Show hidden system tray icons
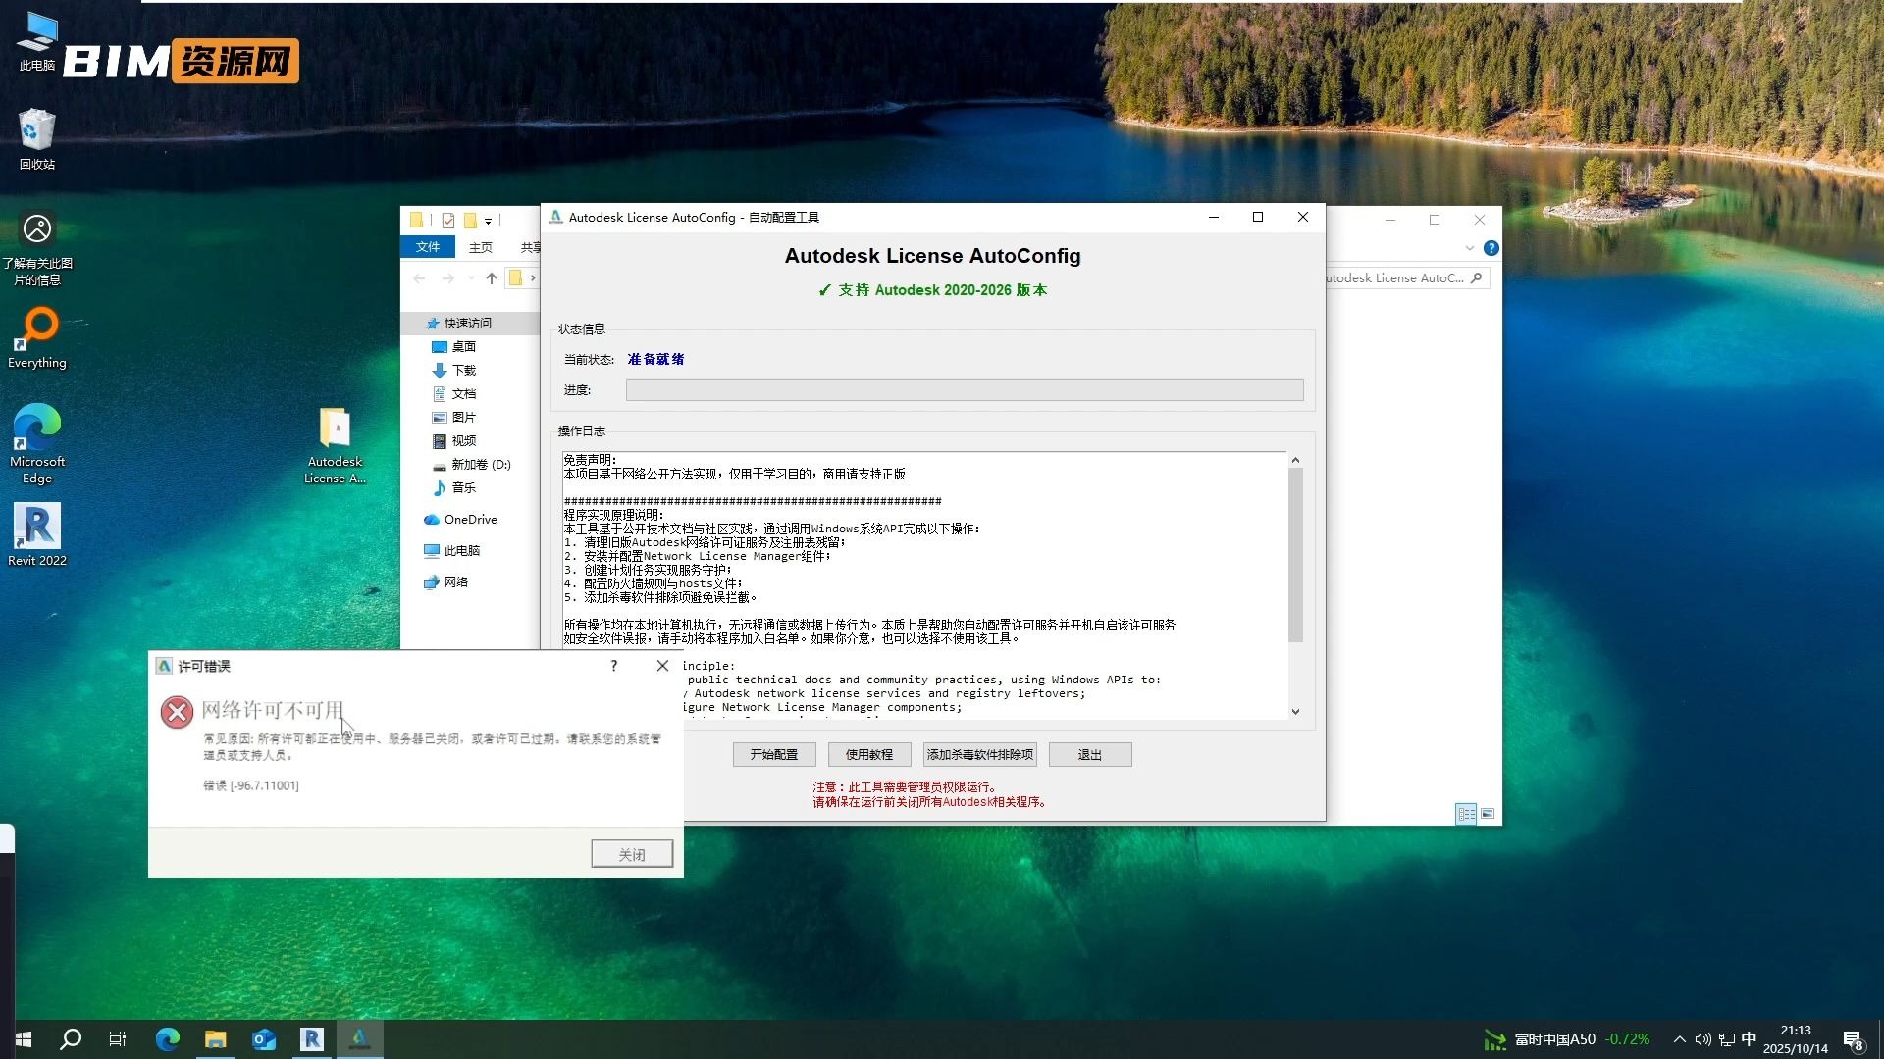The width and height of the screenshot is (1884, 1059). coord(1679,1039)
